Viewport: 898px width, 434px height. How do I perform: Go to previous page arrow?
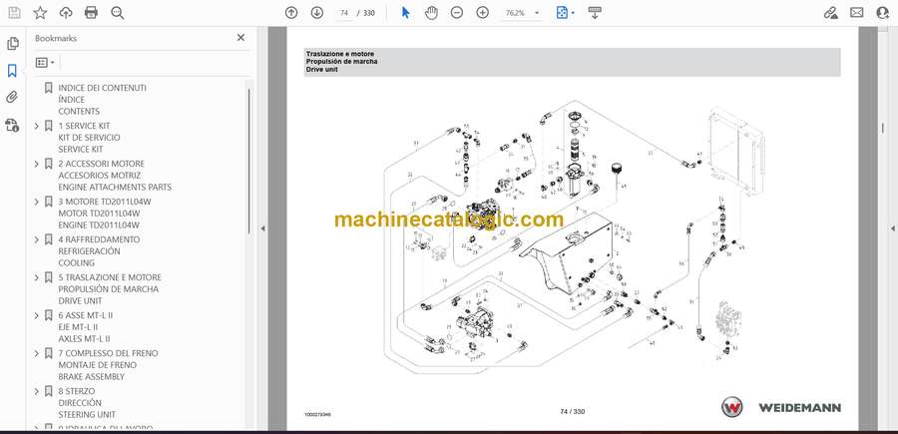(291, 13)
